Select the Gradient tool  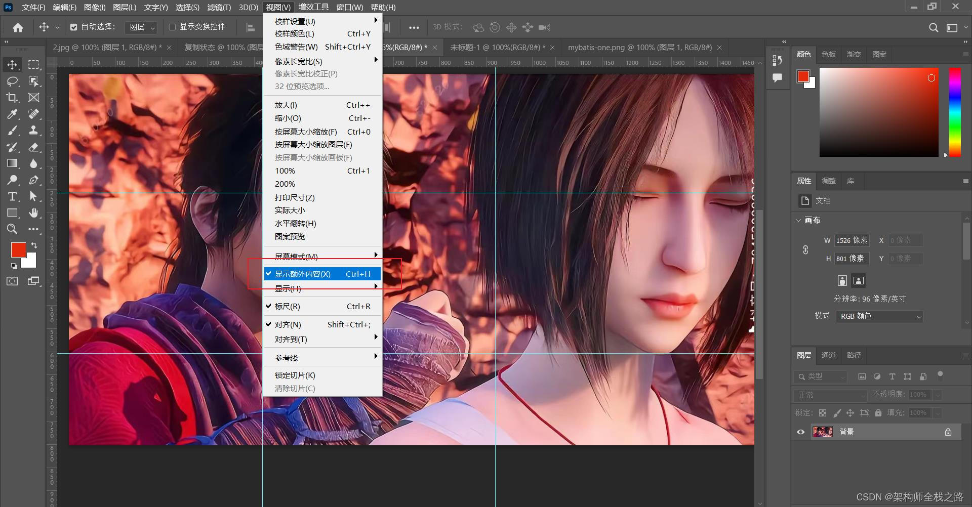[12, 163]
